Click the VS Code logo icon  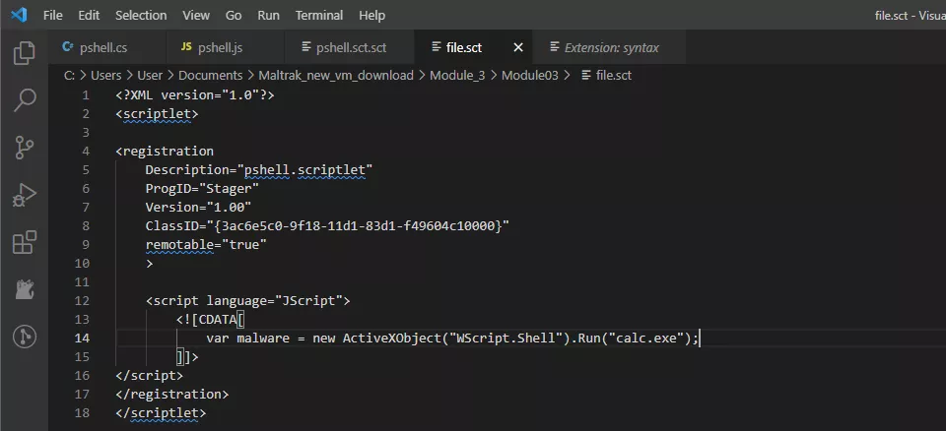tap(20, 15)
